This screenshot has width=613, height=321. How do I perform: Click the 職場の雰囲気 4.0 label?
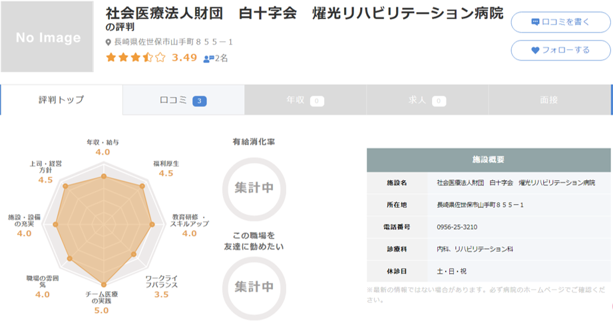(42, 286)
